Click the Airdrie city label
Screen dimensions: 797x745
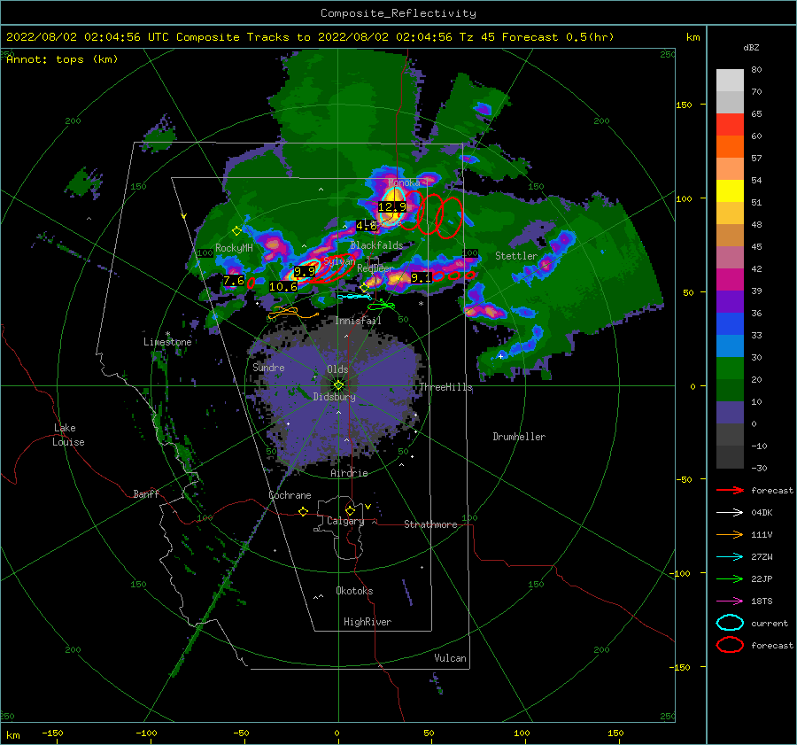point(349,473)
